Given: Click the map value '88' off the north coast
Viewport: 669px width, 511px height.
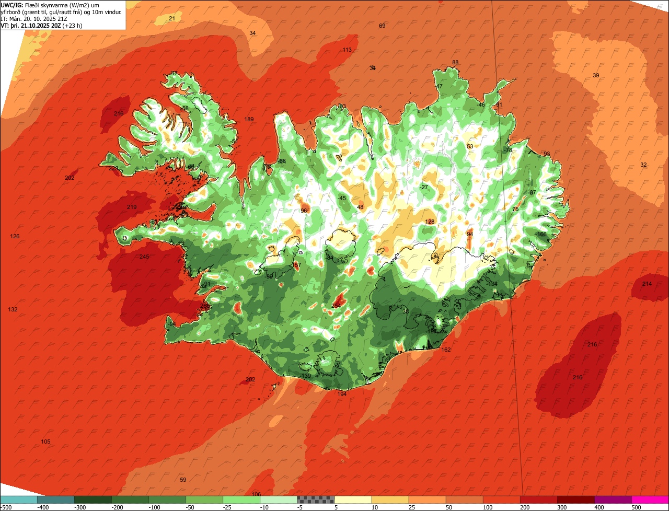Looking at the screenshot, I should click(x=455, y=63).
